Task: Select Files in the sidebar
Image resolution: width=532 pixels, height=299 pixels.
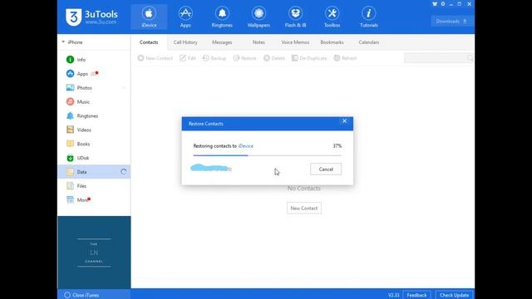Action: pos(94,186)
